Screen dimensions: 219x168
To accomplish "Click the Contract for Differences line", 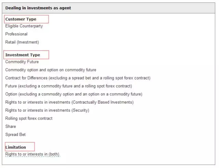I will (x=78, y=78).
